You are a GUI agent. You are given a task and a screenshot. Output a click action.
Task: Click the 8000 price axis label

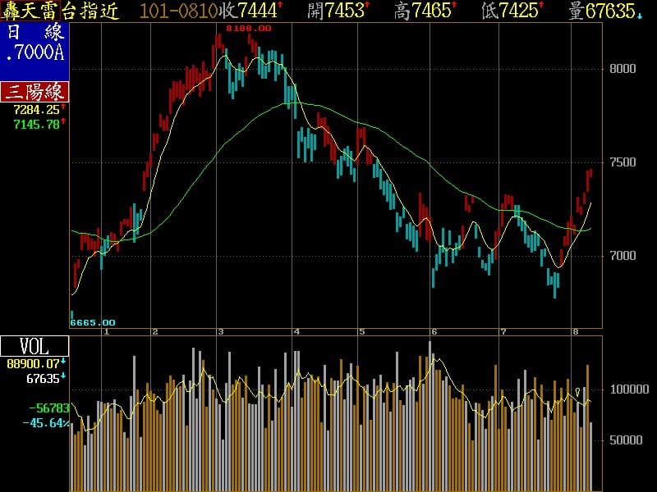[623, 69]
